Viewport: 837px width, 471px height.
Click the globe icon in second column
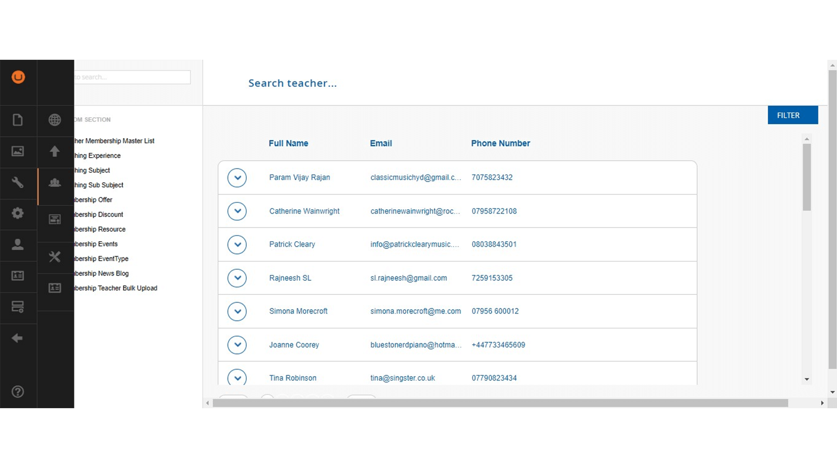(55, 120)
